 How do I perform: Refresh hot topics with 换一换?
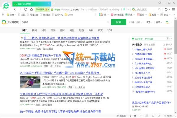coord(168,45)
